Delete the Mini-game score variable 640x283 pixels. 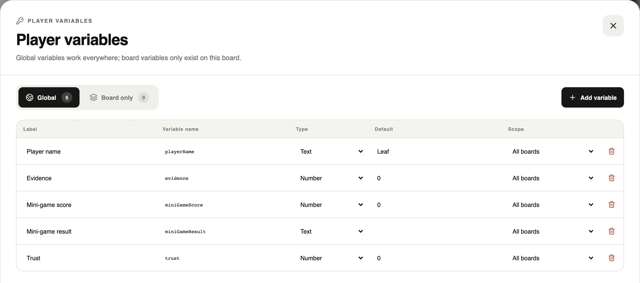click(611, 205)
